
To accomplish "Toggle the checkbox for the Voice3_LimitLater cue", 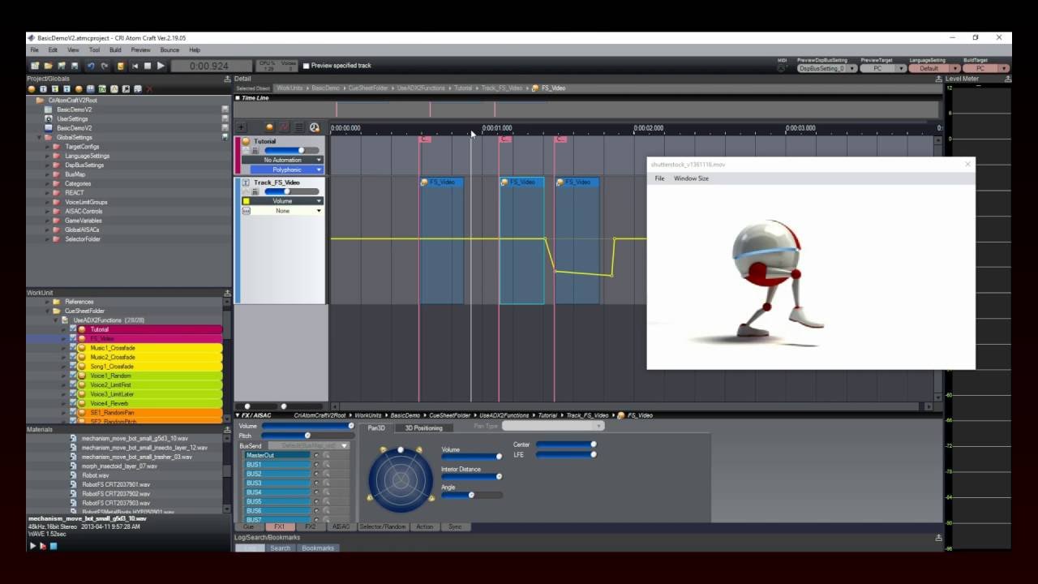I will tap(73, 393).
